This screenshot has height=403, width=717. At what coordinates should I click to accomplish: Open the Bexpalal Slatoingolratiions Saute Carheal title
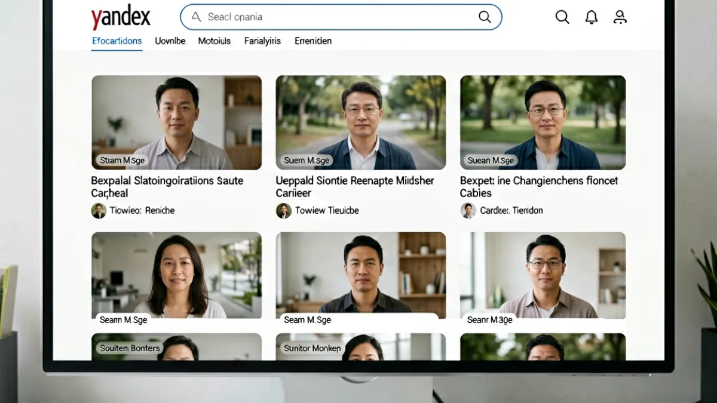coord(167,186)
